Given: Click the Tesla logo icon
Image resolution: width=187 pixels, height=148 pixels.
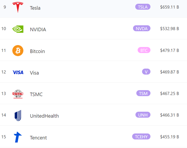Looking at the screenshot, I should coord(18,7).
